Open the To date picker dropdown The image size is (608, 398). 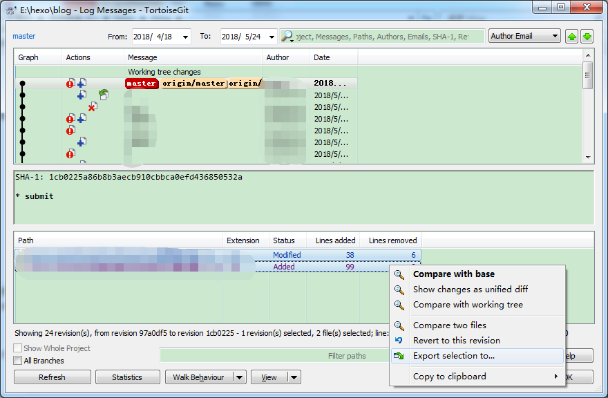[x=270, y=37]
